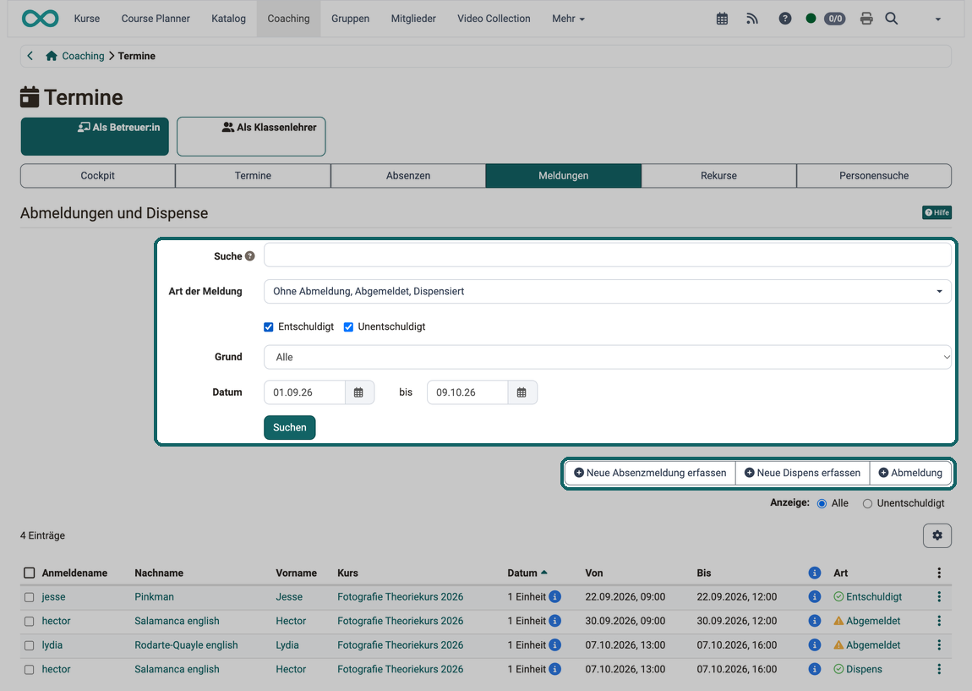
Task: Open the Grund dropdown
Action: coord(608,357)
